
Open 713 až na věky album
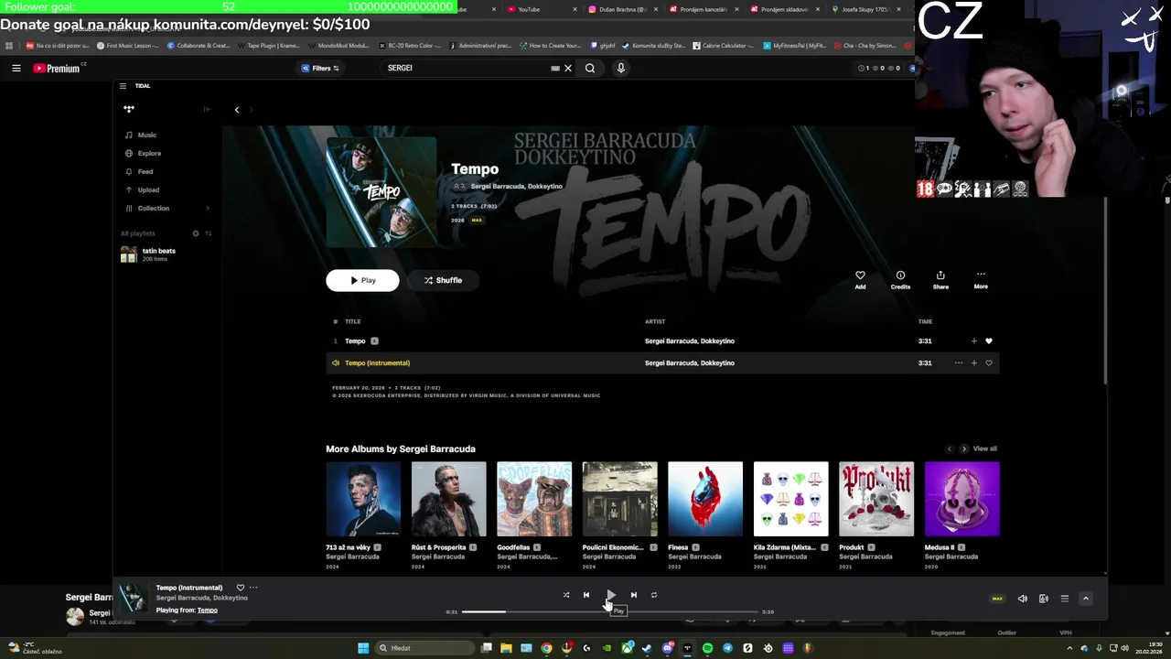pyautogui.click(x=363, y=499)
